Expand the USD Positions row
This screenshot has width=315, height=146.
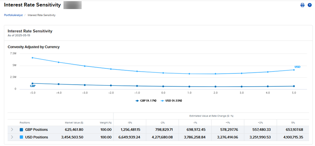12,137
